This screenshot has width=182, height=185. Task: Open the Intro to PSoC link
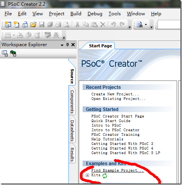pos(106,125)
